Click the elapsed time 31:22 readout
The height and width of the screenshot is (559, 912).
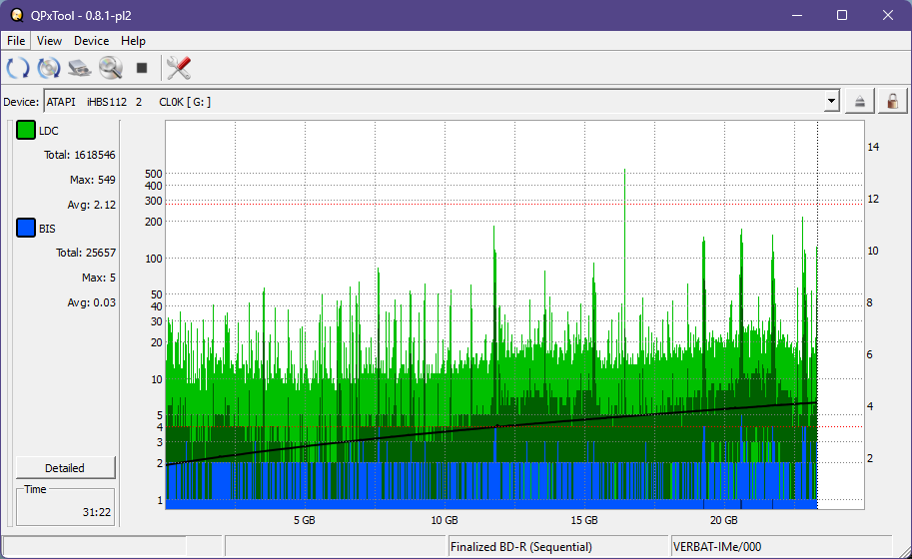[x=97, y=512]
